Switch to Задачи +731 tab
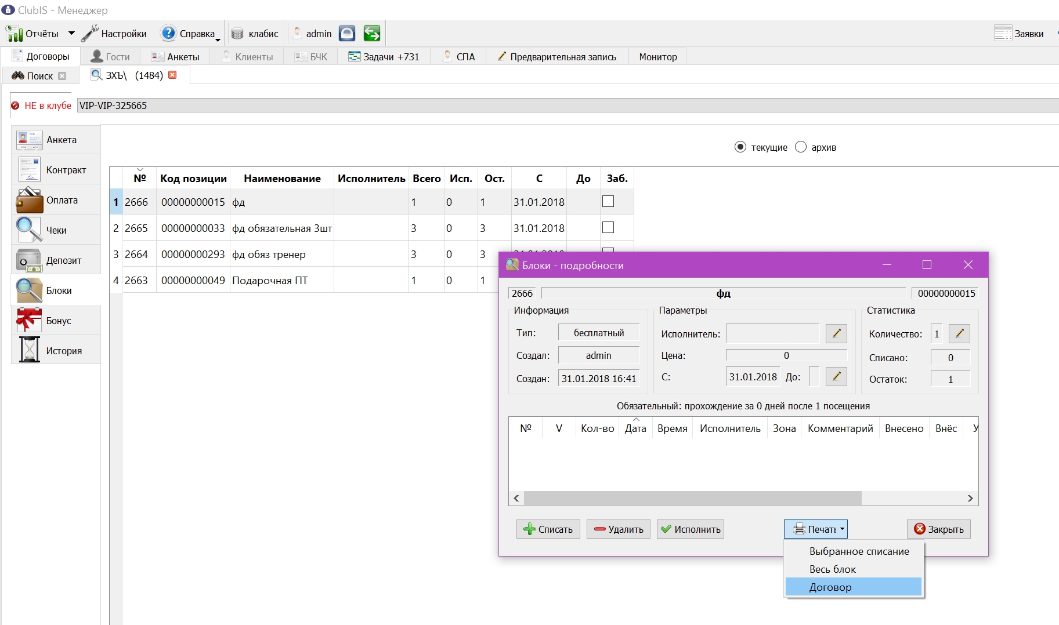 pyautogui.click(x=384, y=57)
